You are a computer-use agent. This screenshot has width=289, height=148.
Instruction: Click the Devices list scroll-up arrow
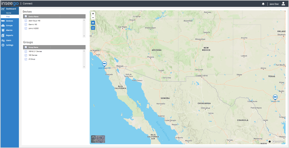point(84,20)
